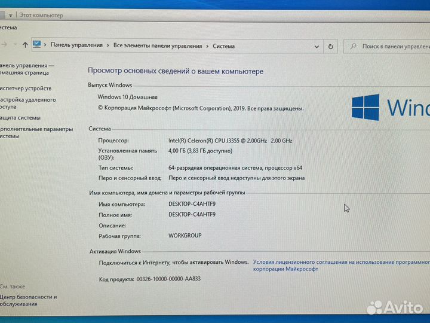Image resolution: width=430 pixels, height=323 pixels.
Task: Click product code 00326-10000-00000-AA833
Action: (168, 279)
